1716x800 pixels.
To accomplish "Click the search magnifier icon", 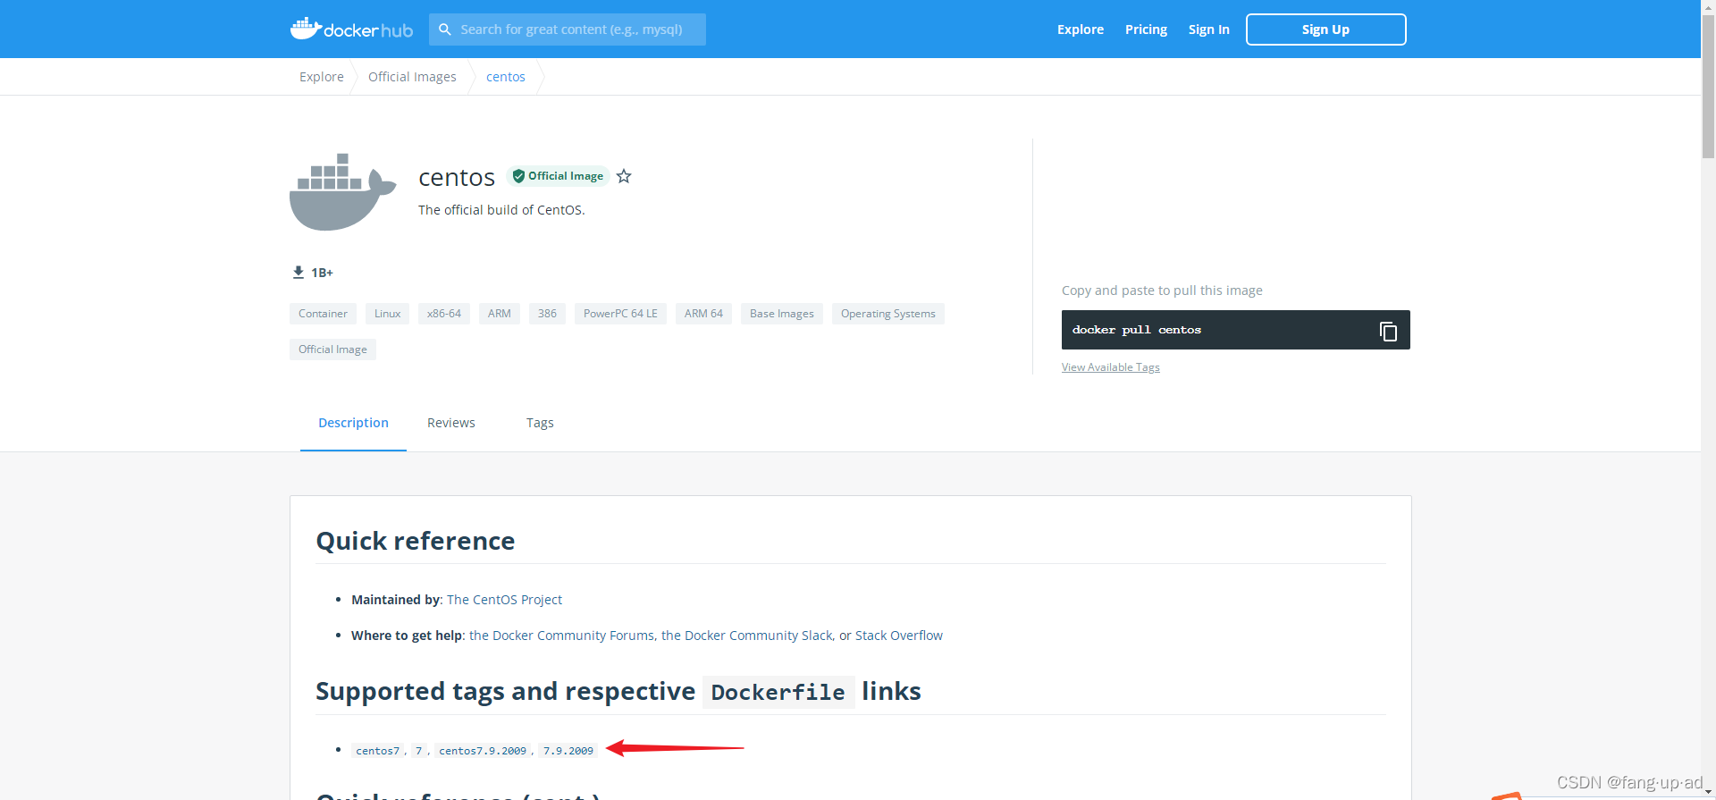I will (x=445, y=29).
